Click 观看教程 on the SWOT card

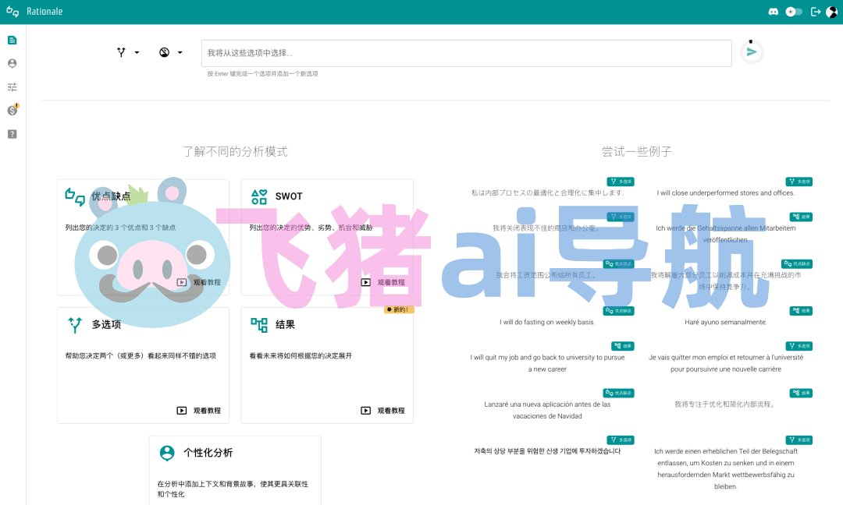[382, 282]
